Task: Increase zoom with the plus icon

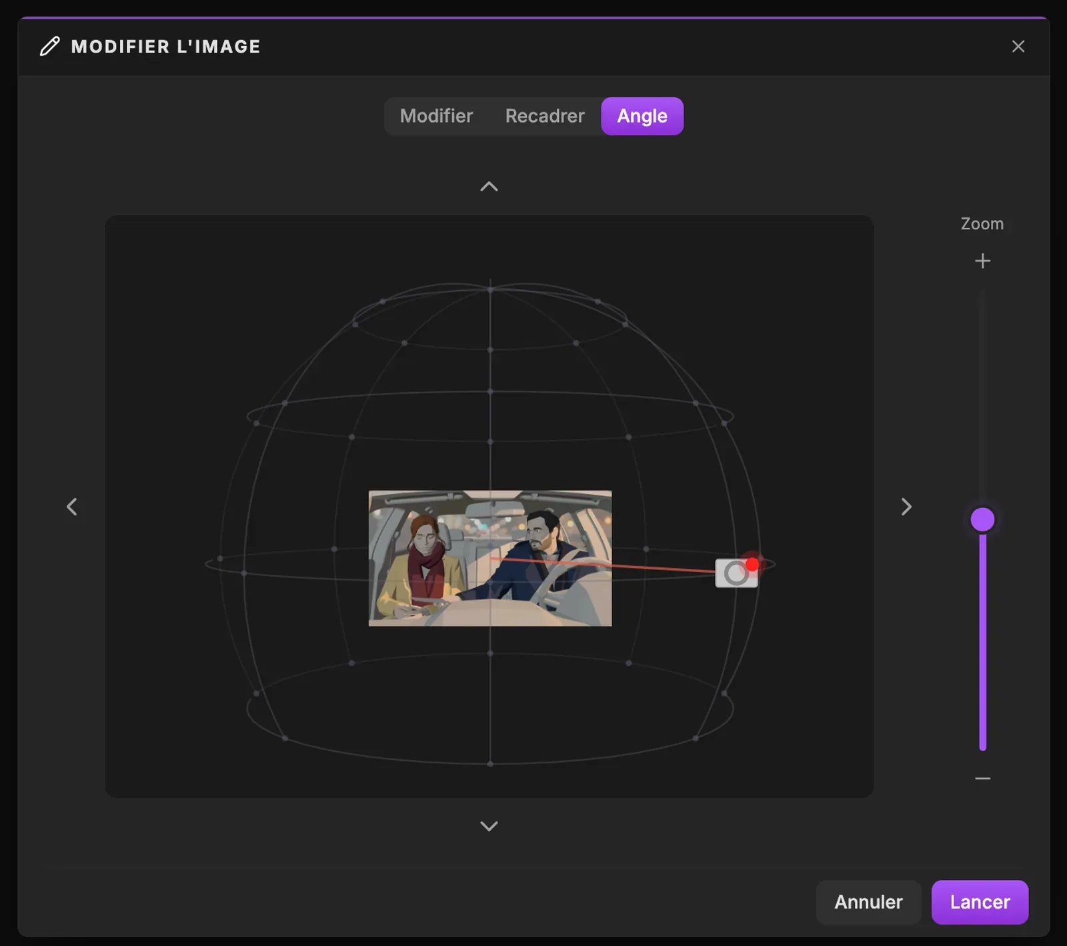Action: (x=982, y=261)
